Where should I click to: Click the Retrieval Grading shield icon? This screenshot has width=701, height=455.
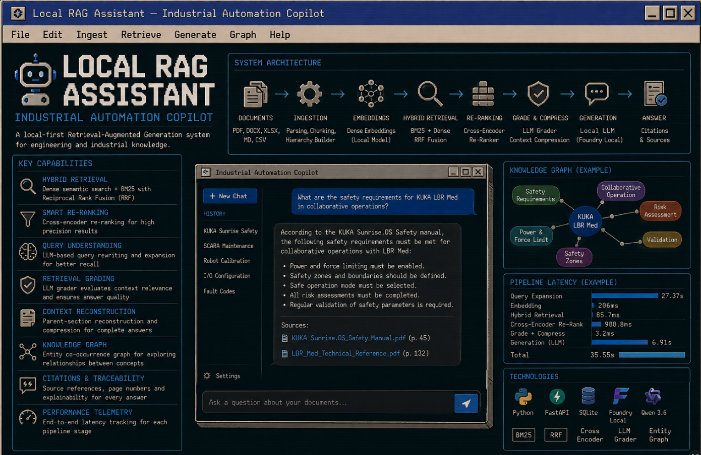coord(28,285)
